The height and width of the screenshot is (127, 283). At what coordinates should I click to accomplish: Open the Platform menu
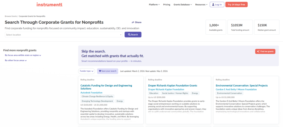click(x=154, y=5)
